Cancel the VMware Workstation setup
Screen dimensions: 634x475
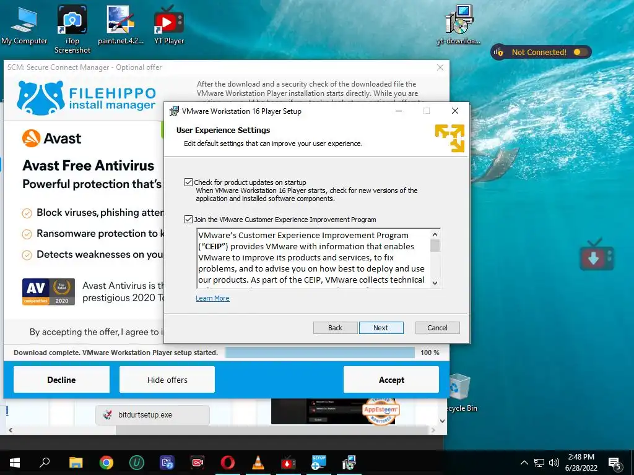437,328
